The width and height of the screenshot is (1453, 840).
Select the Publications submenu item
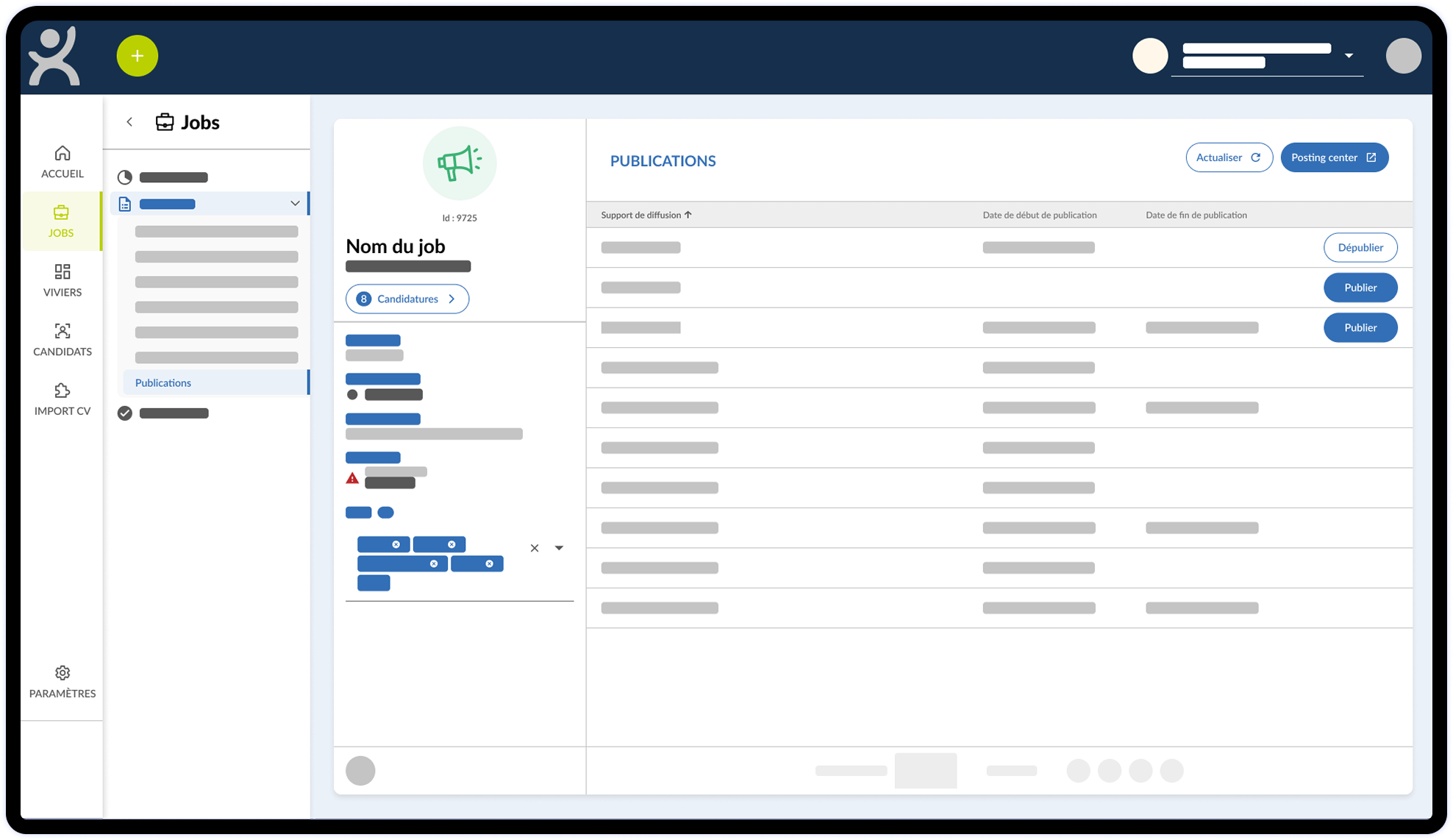163,382
